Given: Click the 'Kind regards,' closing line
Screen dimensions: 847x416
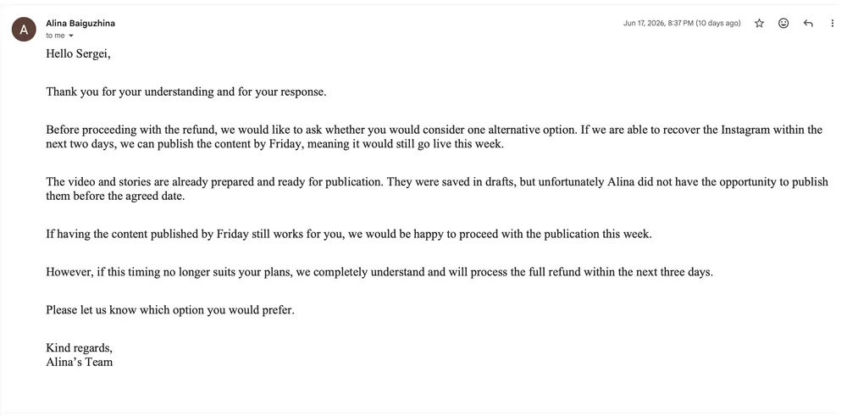Looking at the screenshot, I should (80, 348).
